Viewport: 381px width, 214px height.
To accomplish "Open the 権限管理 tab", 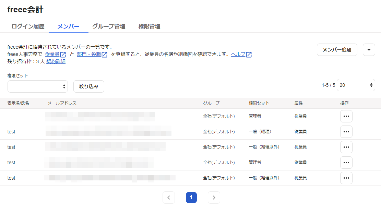I will point(149,26).
